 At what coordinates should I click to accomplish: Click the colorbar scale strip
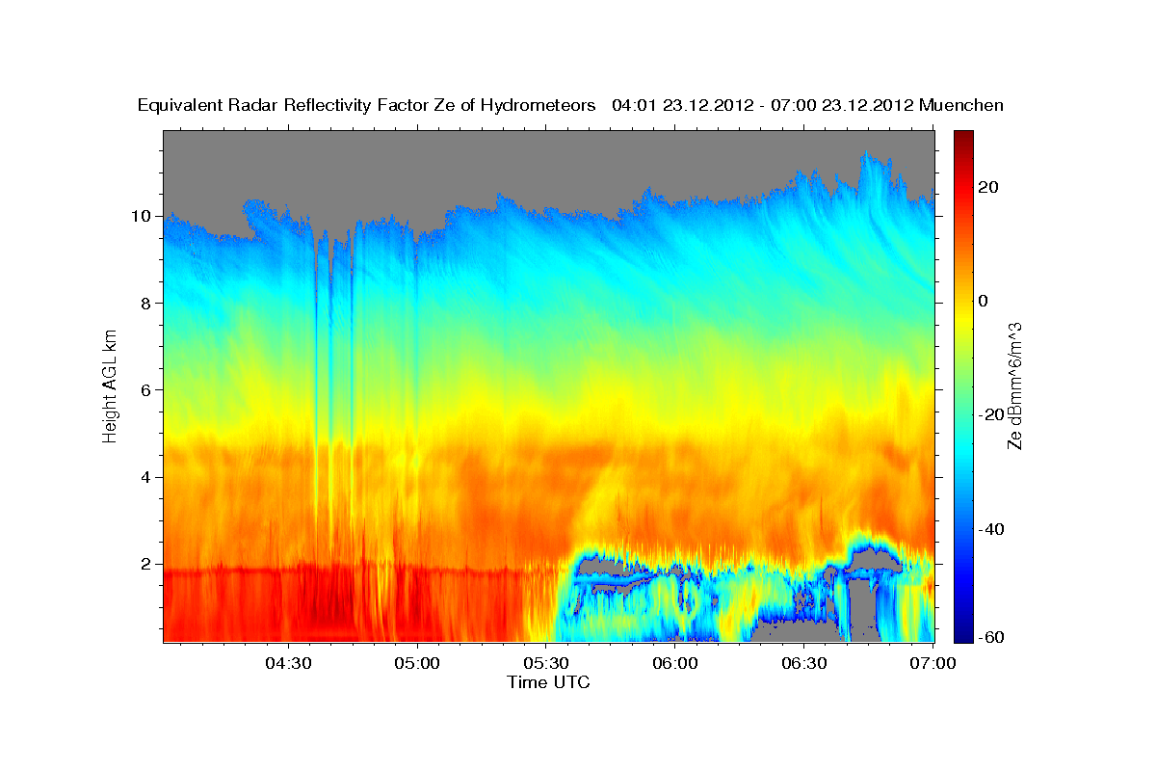tap(963, 385)
